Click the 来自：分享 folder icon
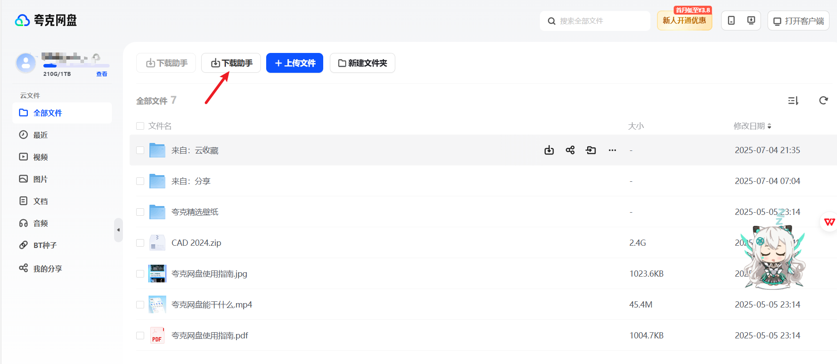The height and width of the screenshot is (364, 837). click(x=157, y=181)
